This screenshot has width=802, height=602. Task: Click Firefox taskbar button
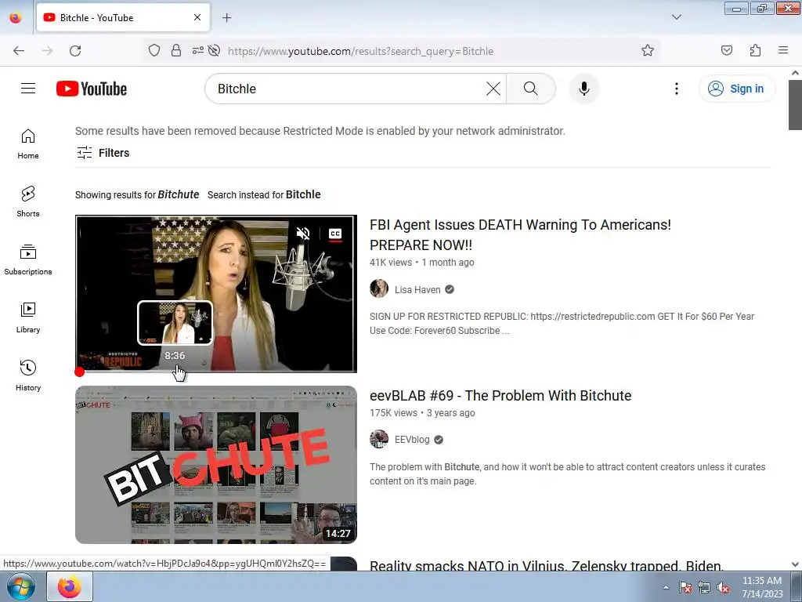click(x=70, y=586)
